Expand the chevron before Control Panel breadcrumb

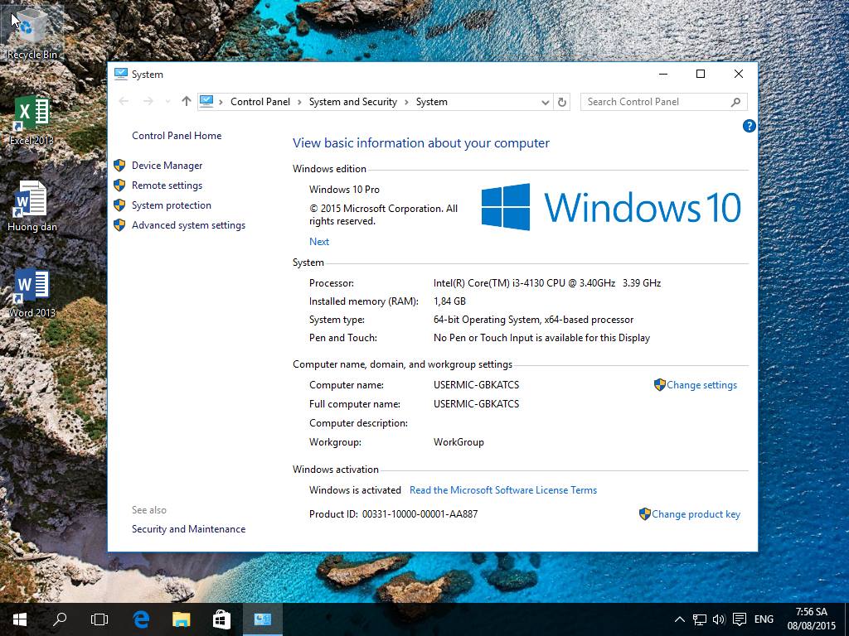pyautogui.click(x=221, y=102)
